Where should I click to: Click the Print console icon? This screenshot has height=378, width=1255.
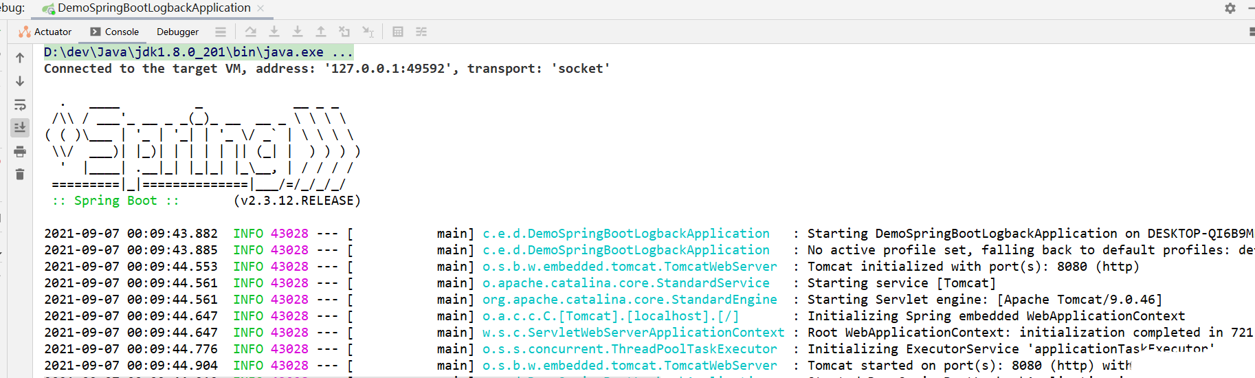(x=20, y=151)
